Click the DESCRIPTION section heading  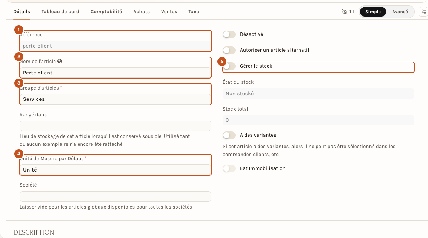pos(34,233)
